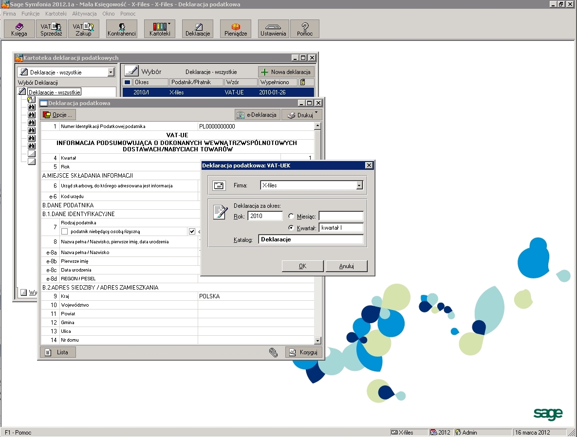Open Kontrahenci from the toolbar

(x=121, y=29)
